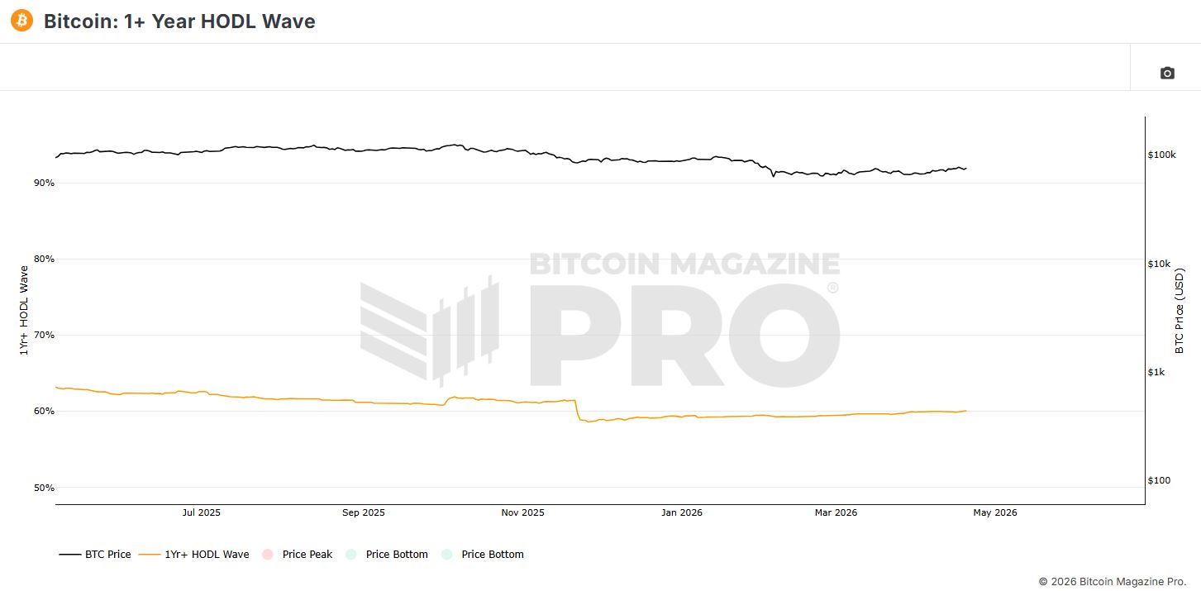Screen dimensions: 1201x591
Task: Click the Jan 2026 x-axis label
Action: tap(681, 512)
